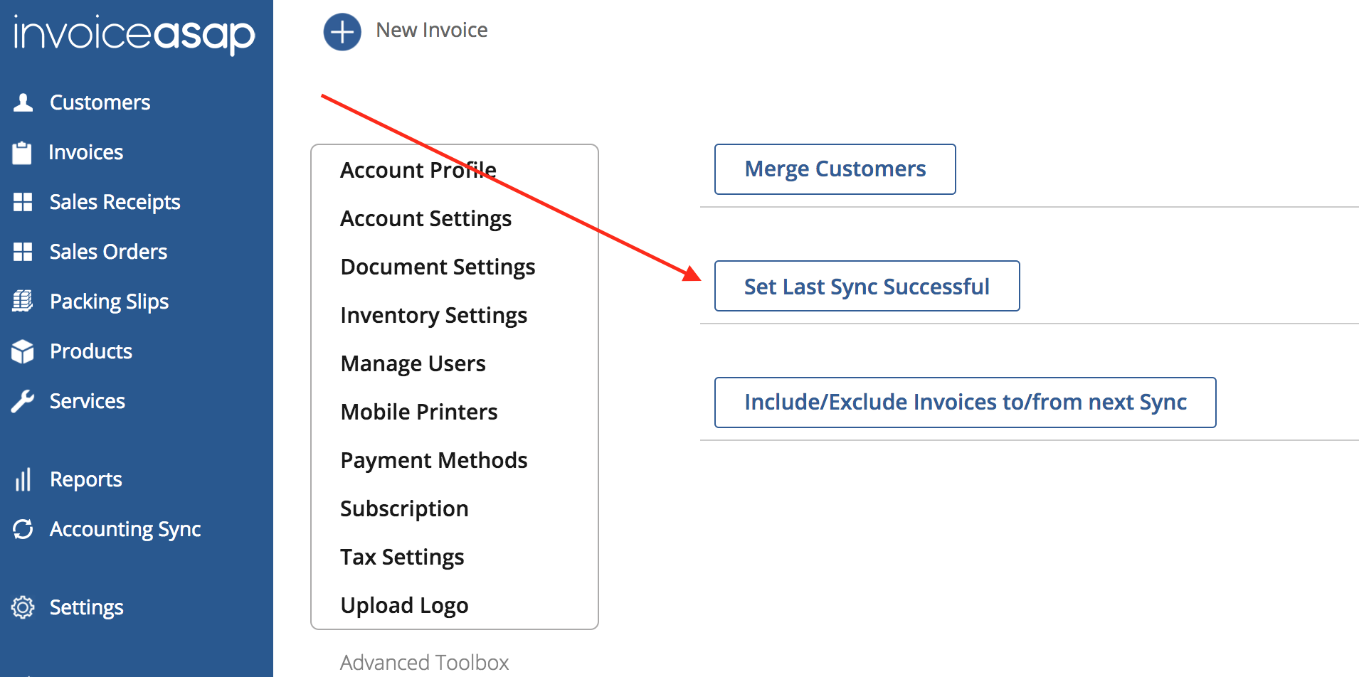Click the Accounting Sync refresh icon
Viewport: 1359px width, 677px height.
pyautogui.click(x=23, y=529)
